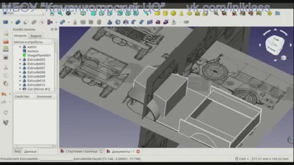Create a yellow box primitive

click(157, 13)
